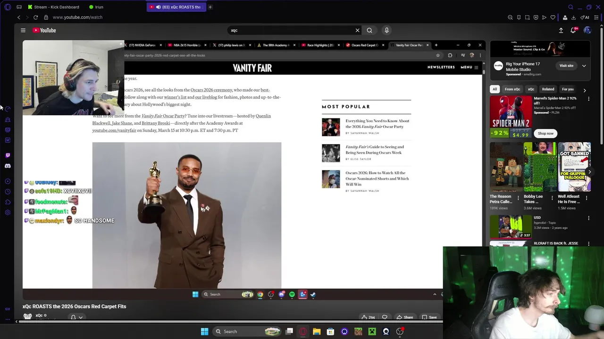Open the YouTube guide hamburger menu
Screen dimensions: 604x339
[x=23, y=30]
